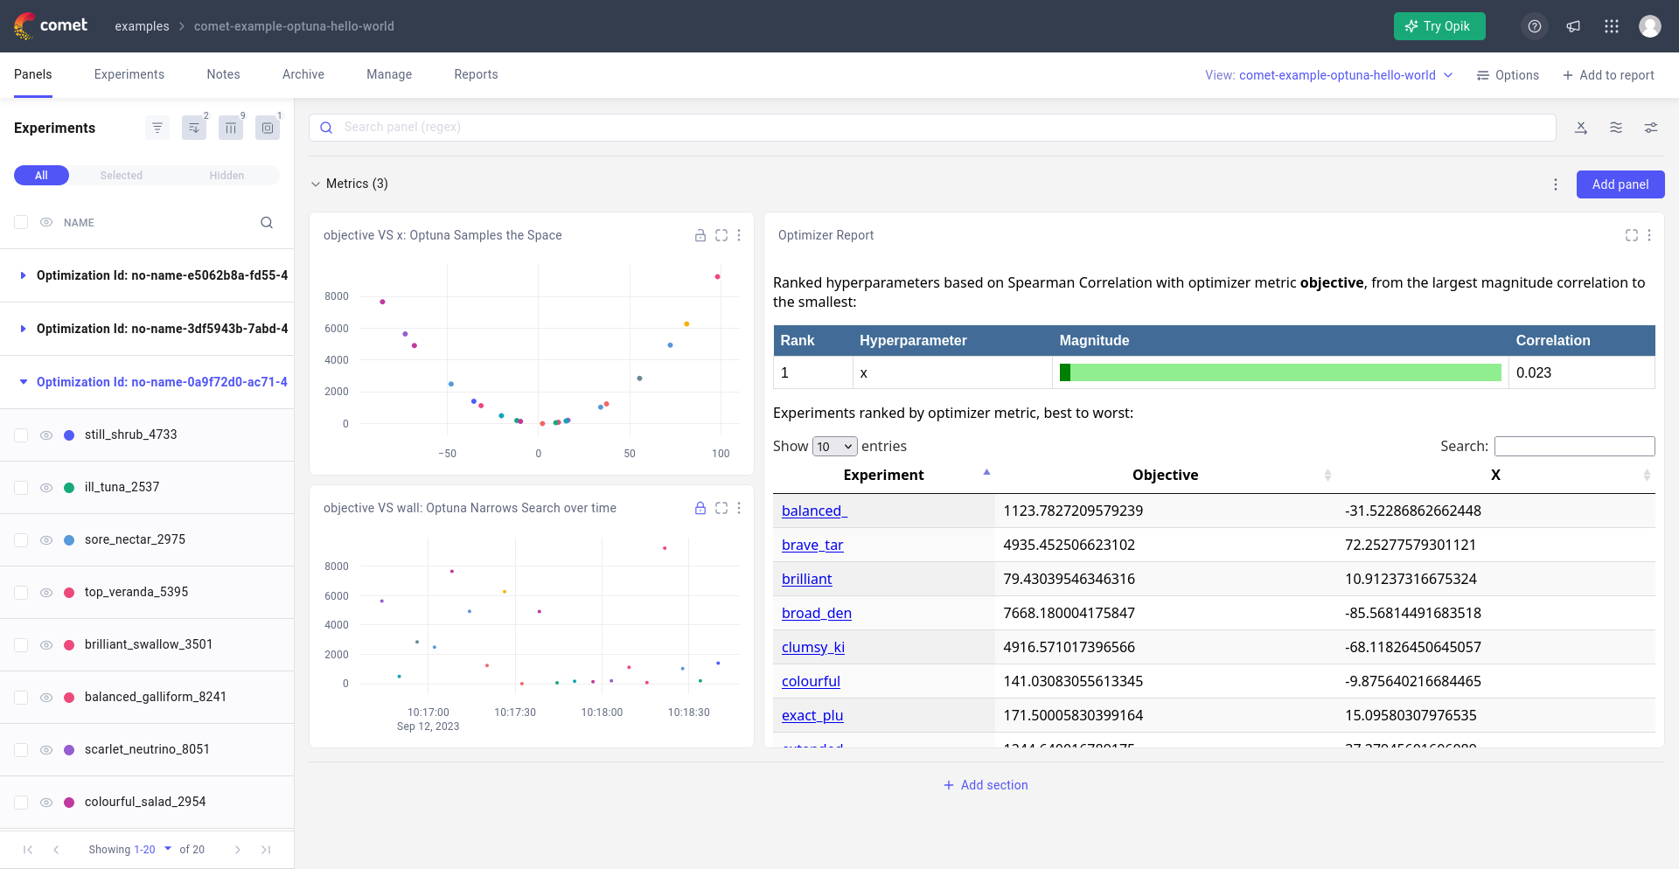Click the grouping icon with badge 1
Screen dimensions: 1679x869
point(268,128)
